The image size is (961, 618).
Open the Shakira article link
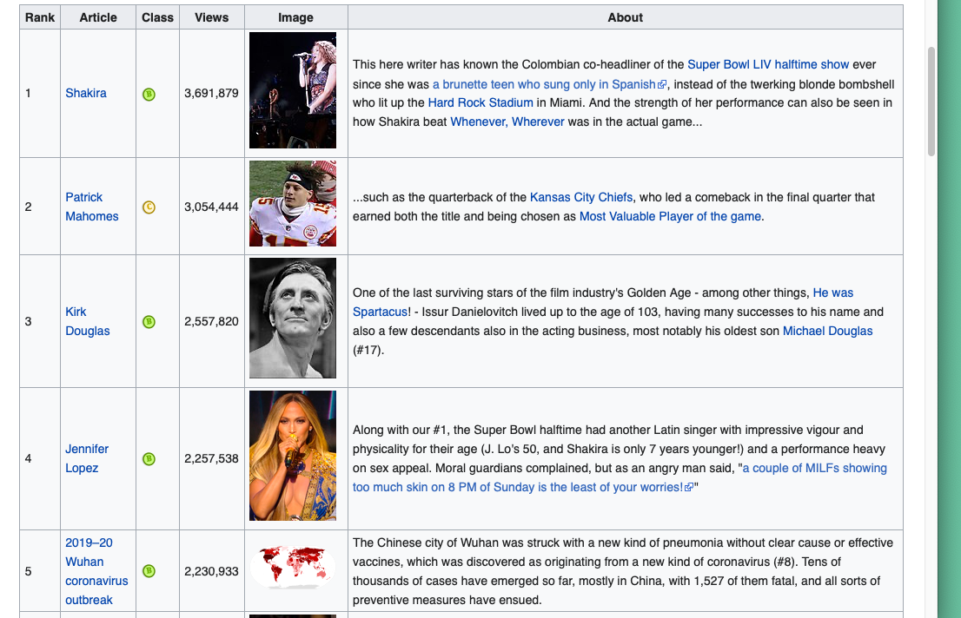coord(86,93)
